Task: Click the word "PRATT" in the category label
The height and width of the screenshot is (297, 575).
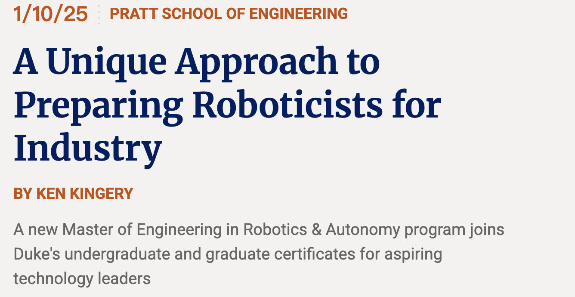Action: (x=134, y=14)
